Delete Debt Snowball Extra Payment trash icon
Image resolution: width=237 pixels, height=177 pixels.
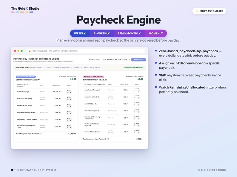138,126
